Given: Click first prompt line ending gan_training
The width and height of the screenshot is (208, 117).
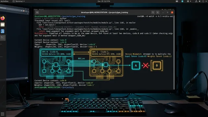Looking at the screenshot, I should [60, 16].
